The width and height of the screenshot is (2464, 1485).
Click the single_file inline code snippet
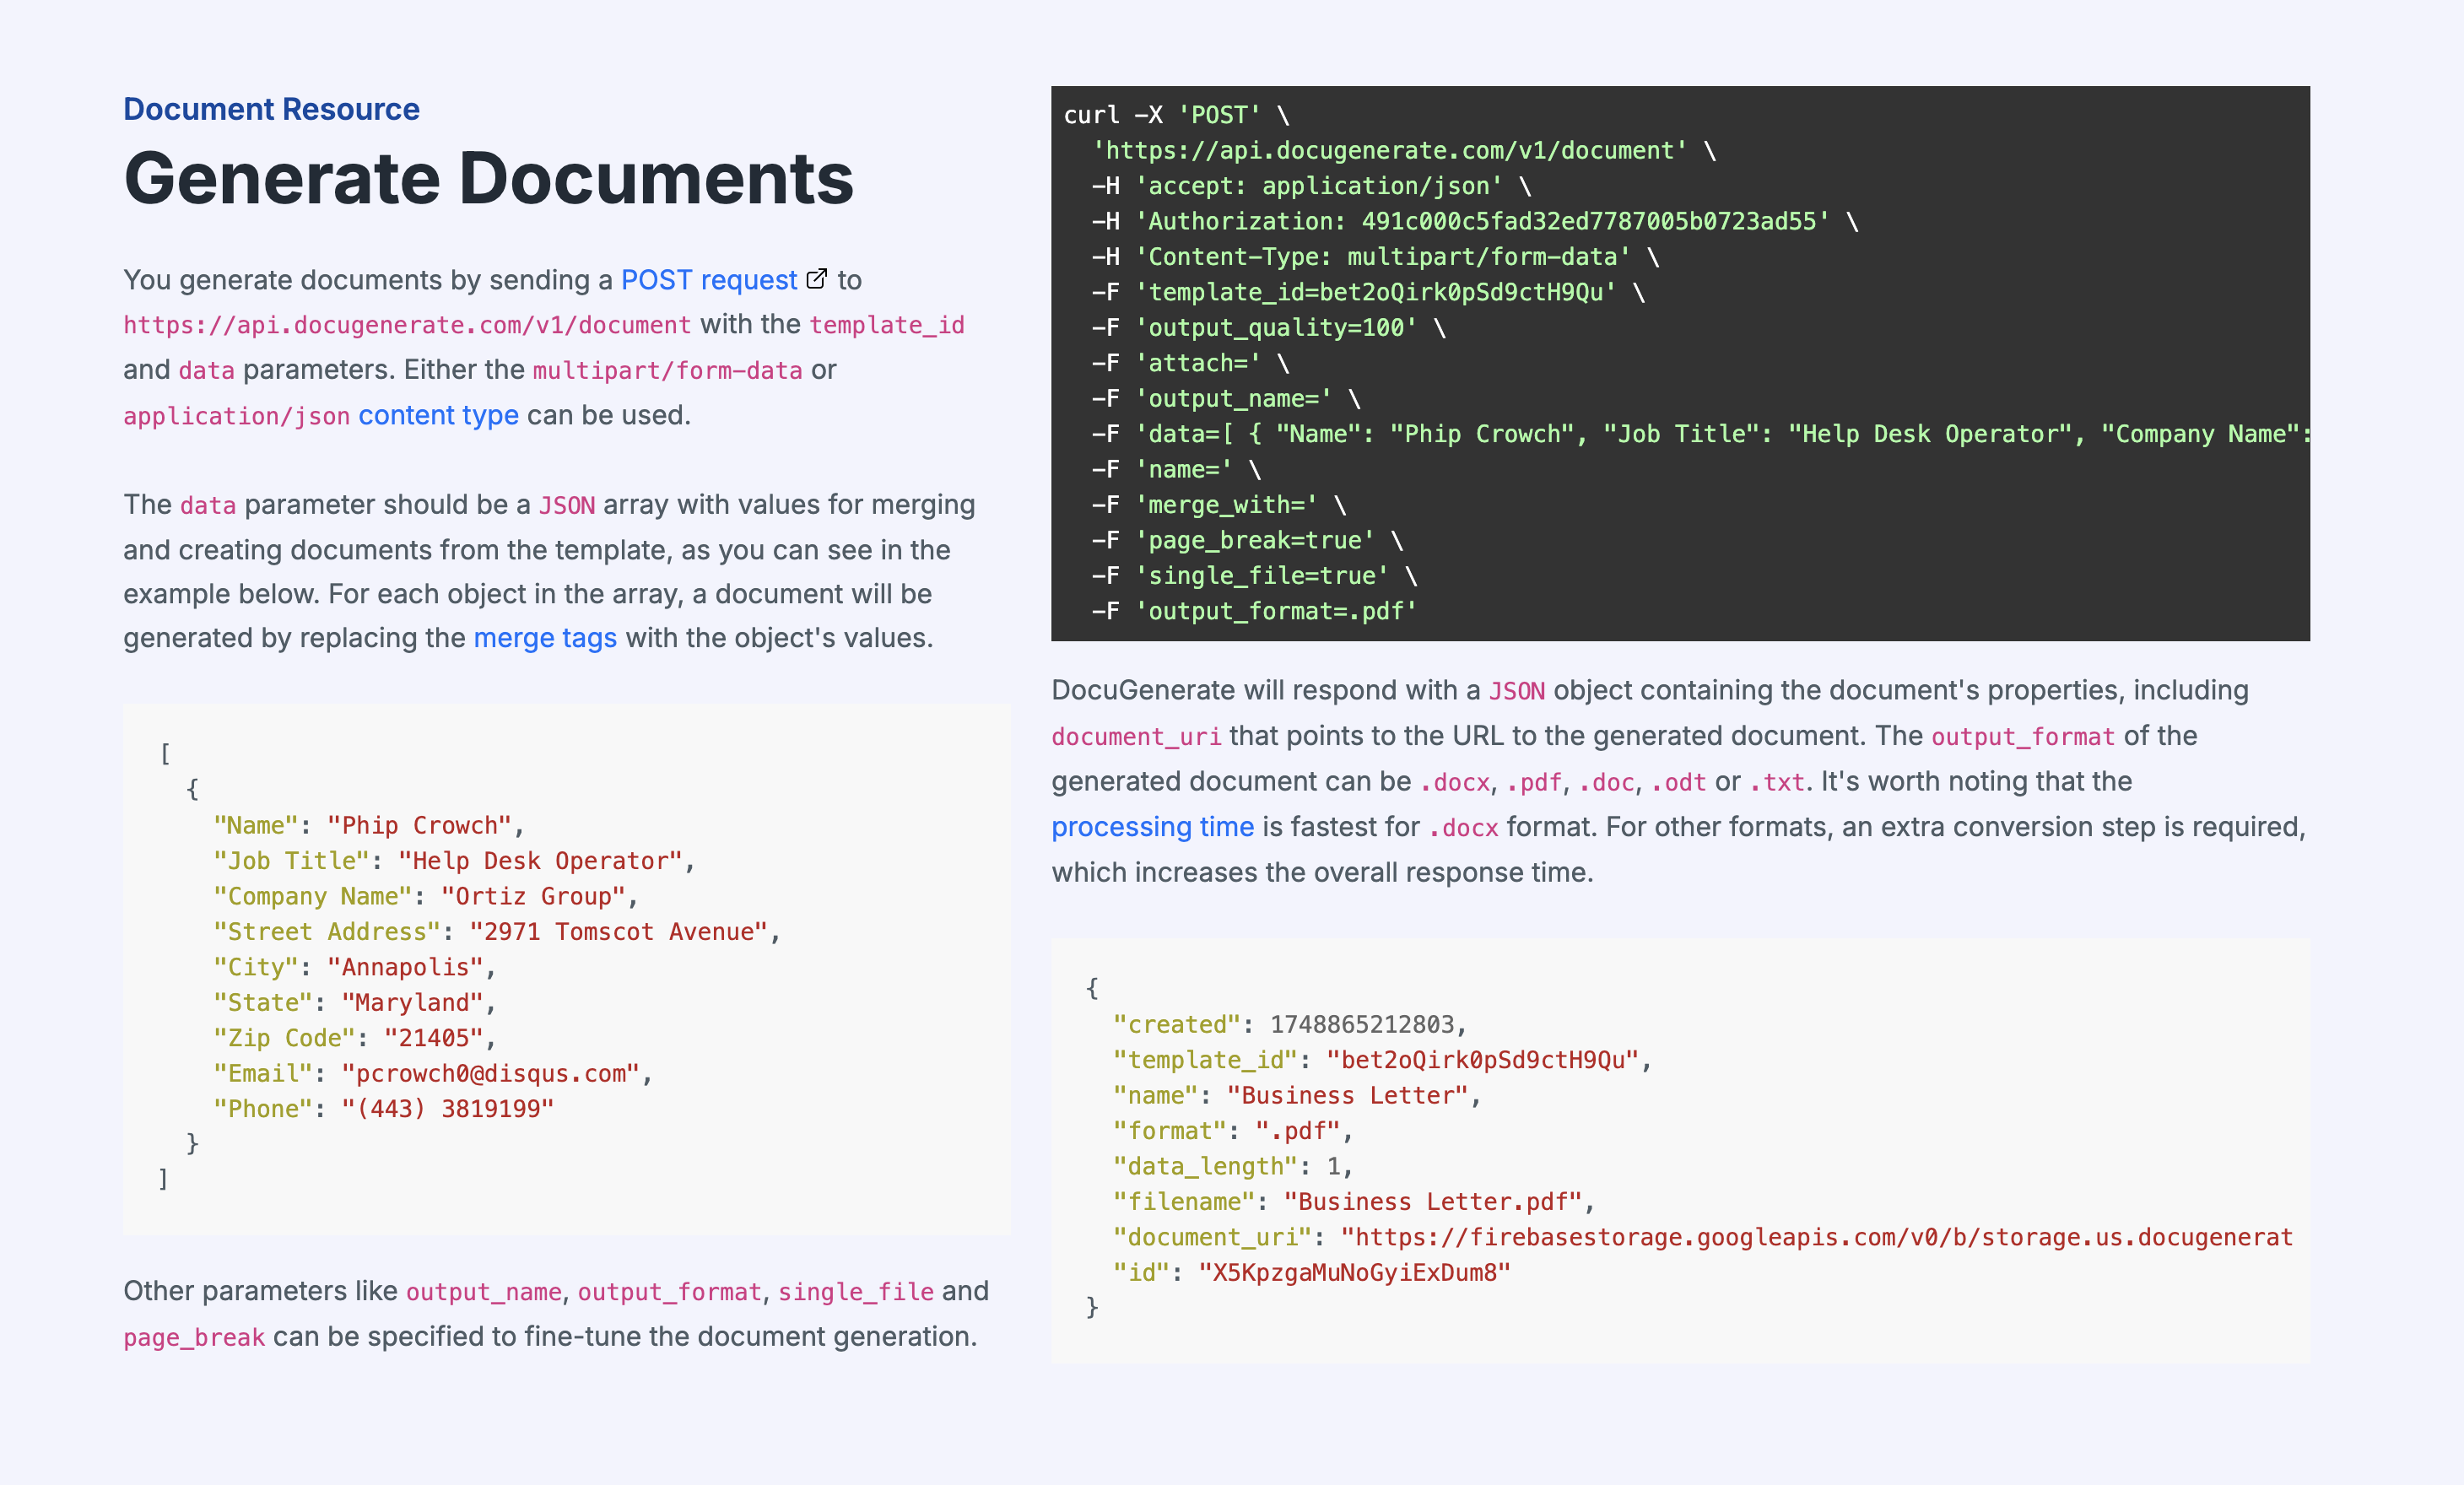click(x=856, y=1291)
